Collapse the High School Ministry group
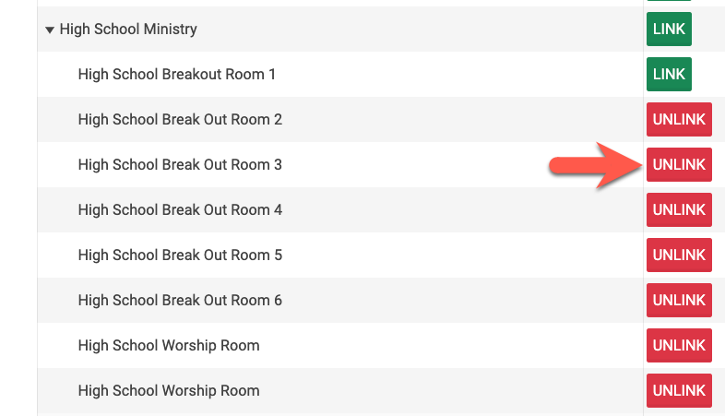The image size is (725, 416). click(50, 30)
